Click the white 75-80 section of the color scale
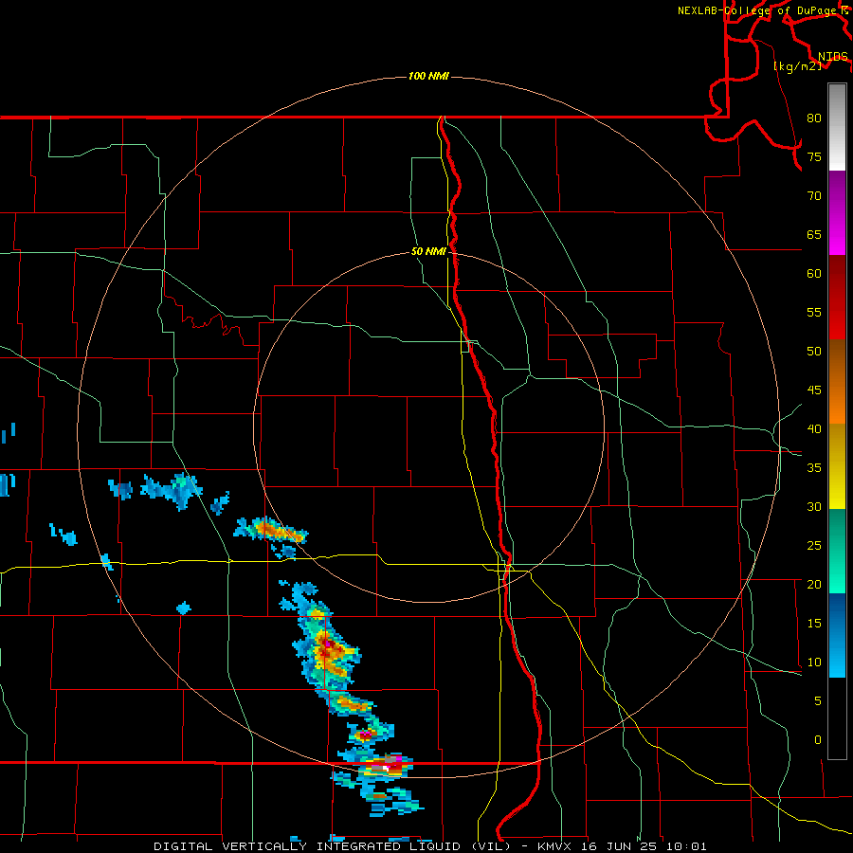This screenshot has height=853, width=853. [x=837, y=127]
